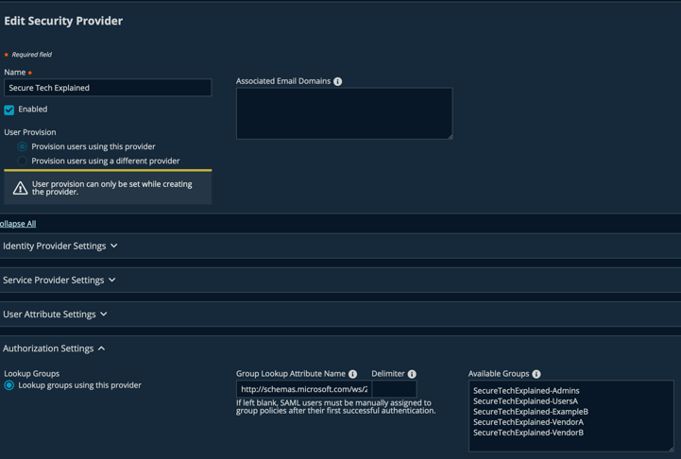Select SecureTechExplained-VendorB group entry
The width and height of the screenshot is (681, 459).
coord(528,432)
